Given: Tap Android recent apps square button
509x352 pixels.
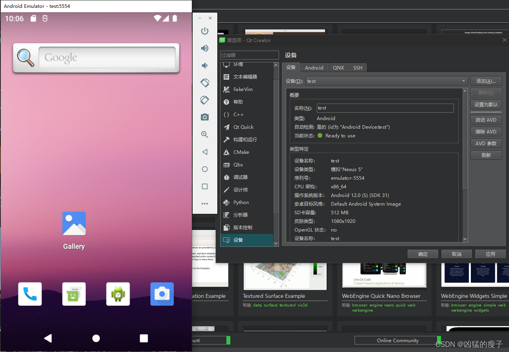Looking at the screenshot, I should tap(144, 338).
